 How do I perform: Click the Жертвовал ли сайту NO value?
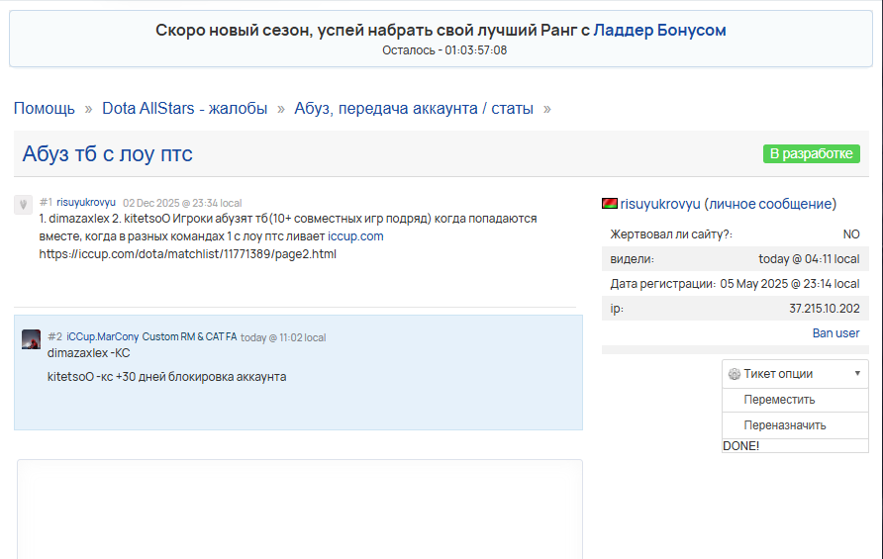click(x=851, y=234)
